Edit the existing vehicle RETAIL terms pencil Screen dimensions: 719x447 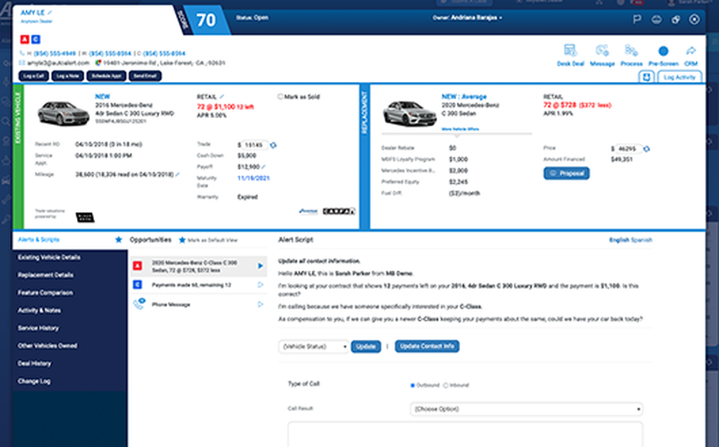coord(221,97)
